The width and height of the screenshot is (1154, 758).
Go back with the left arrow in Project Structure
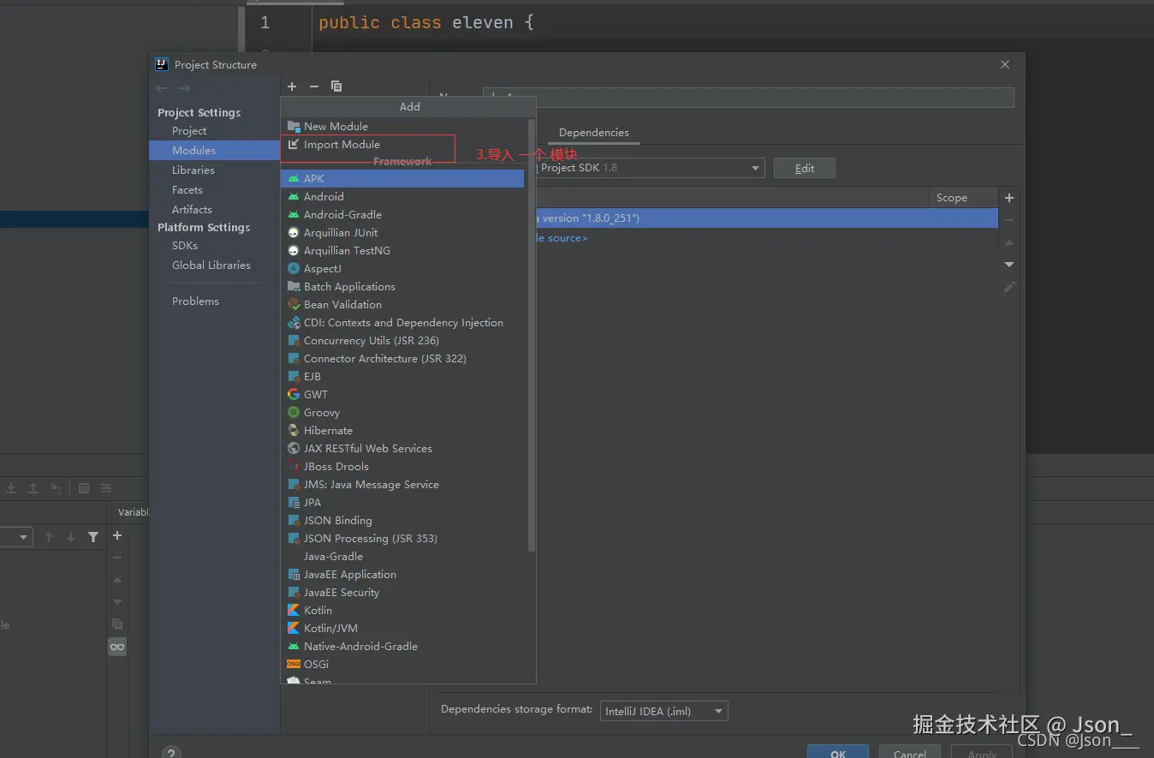pos(162,88)
